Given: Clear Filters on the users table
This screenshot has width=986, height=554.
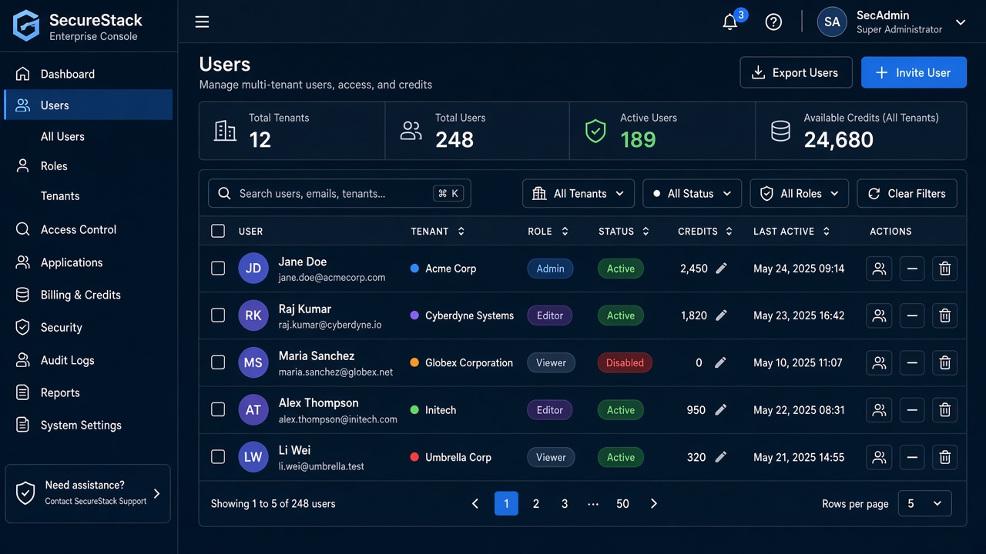Looking at the screenshot, I should 907,194.
